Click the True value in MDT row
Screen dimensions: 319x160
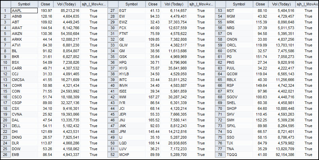point(308,11)
